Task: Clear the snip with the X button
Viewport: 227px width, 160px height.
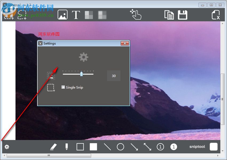Action: 215,15
